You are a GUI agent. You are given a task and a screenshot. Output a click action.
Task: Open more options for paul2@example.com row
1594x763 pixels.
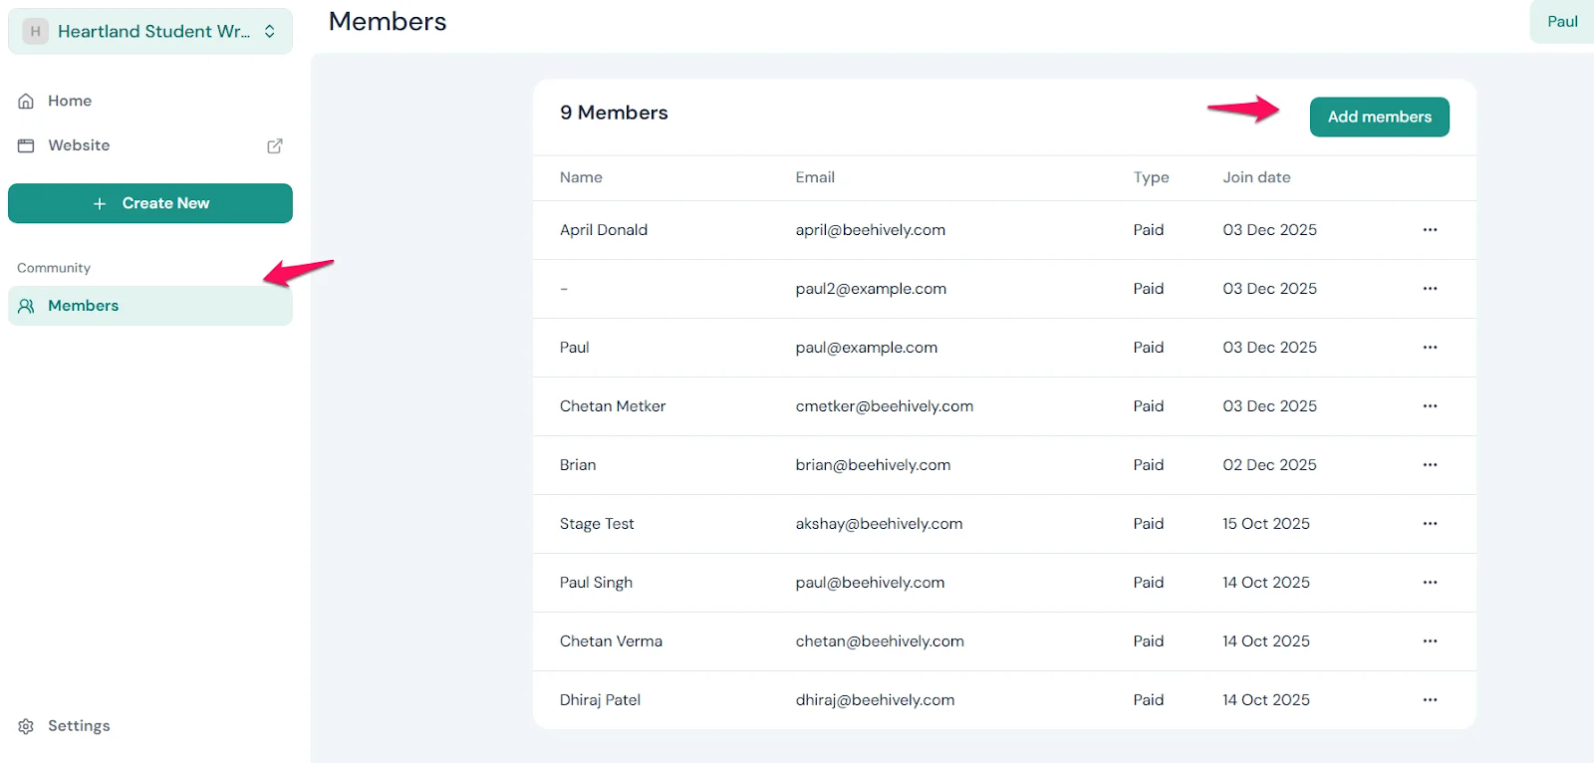[x=1430, y=289]
